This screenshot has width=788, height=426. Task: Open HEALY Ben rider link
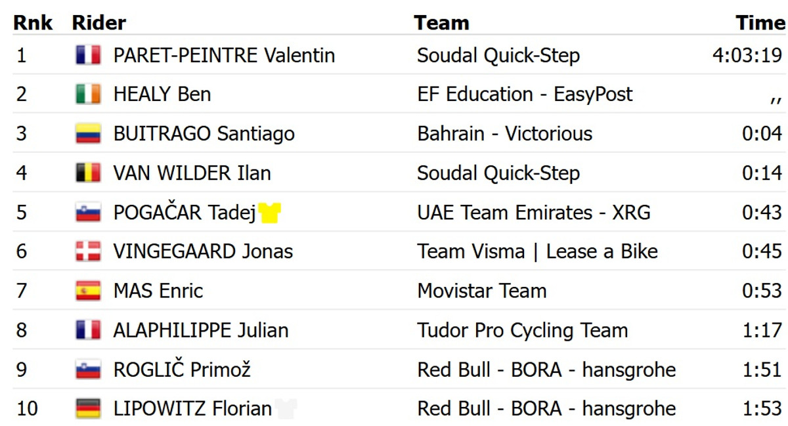162,95
